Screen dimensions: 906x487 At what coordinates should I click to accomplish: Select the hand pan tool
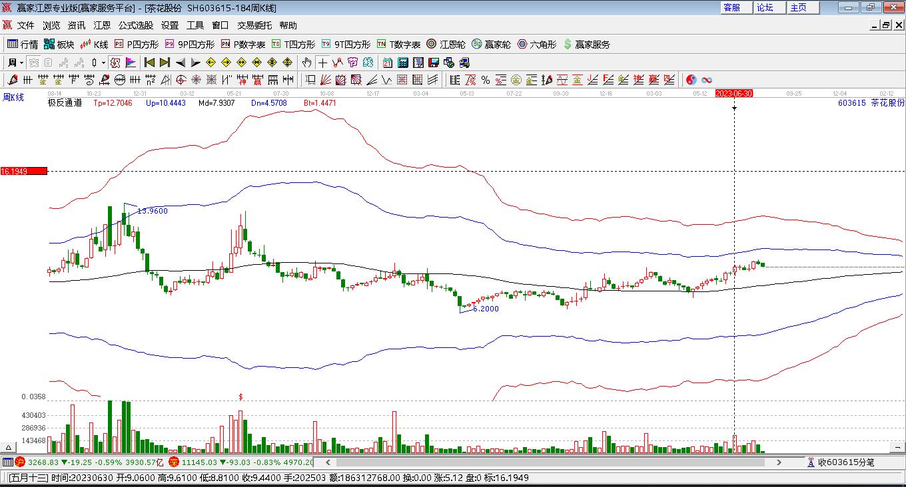(x=306, y=63)
